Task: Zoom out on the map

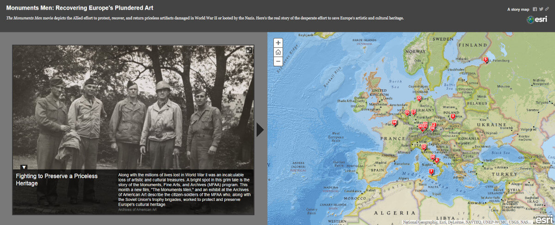Action: 278,61
